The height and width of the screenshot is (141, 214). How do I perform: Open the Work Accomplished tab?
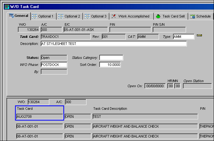pos(132,17)
